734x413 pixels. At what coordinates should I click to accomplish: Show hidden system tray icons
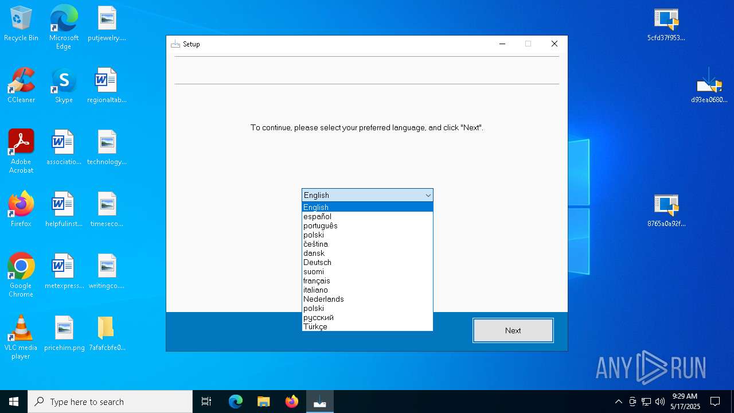coord(618,402)
